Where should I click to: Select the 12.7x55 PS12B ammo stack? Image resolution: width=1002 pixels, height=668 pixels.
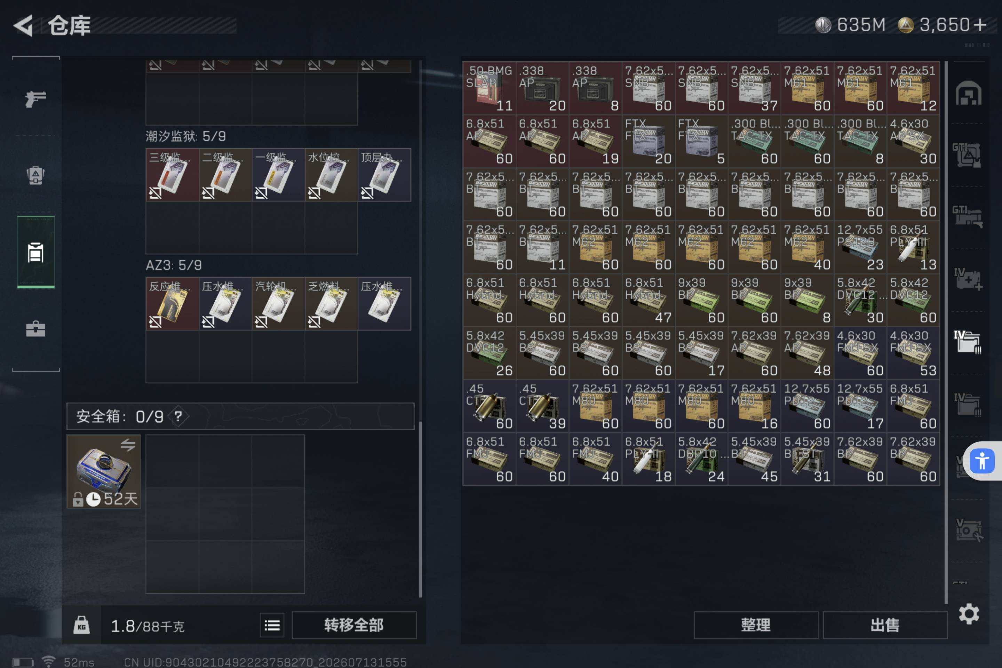click(860, 247)
